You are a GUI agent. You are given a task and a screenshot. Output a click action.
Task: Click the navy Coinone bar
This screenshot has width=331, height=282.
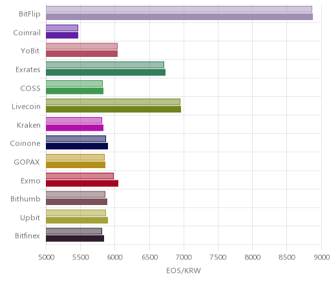pos(77,146)
